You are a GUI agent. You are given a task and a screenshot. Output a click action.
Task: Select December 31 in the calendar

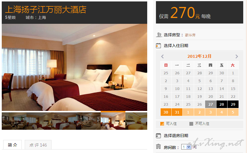(x=177, y=112)
